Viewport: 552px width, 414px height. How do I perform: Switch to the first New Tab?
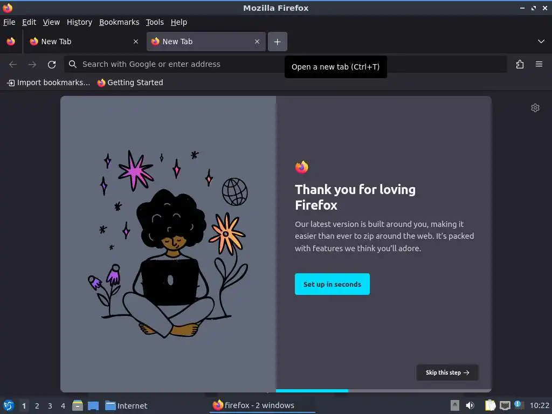click(x=84, y=42)
